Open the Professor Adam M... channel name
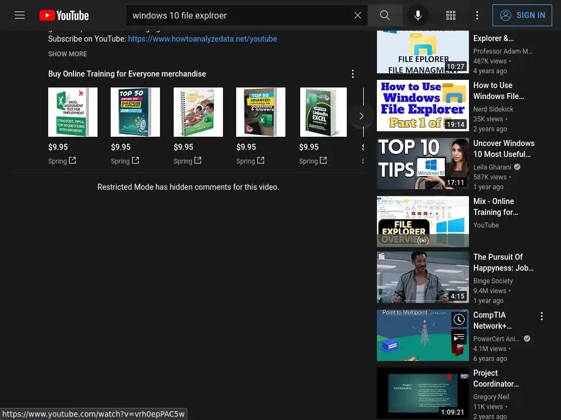 click(x=503, y=51)
